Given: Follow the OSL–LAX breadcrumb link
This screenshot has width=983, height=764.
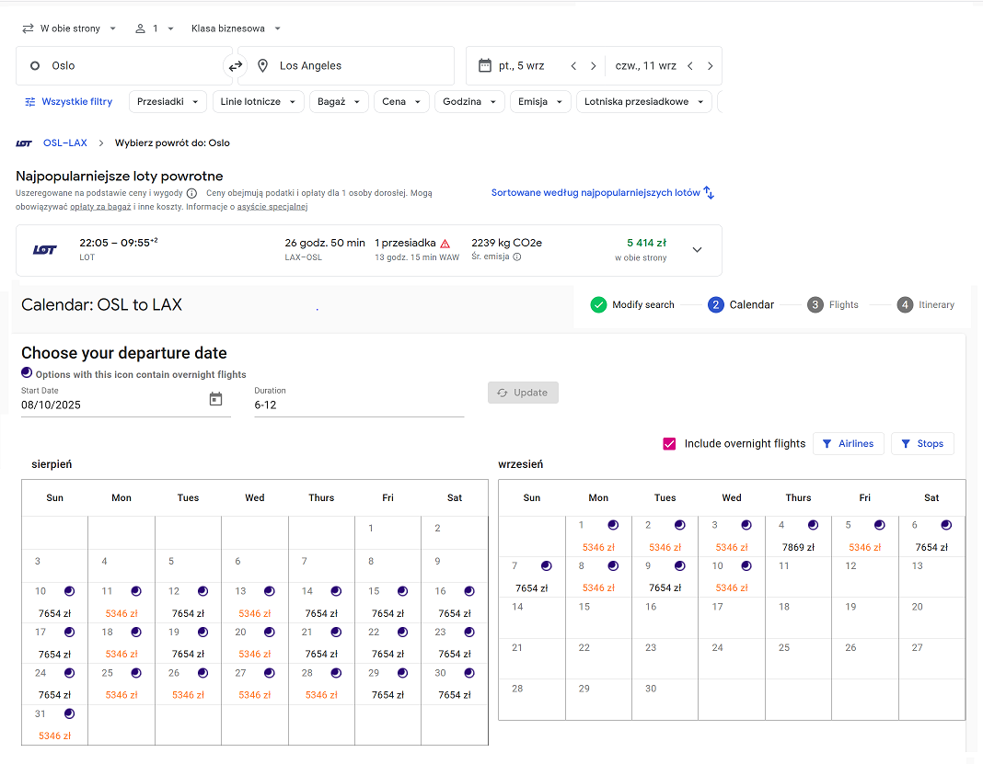Looking at the screenshot, I should click(x=65, y=143).
